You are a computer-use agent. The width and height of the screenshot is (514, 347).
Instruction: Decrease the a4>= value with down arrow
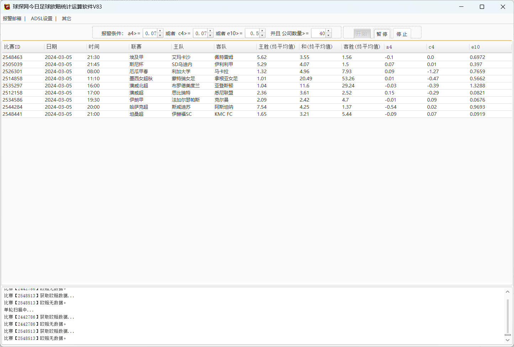pos(160,36)
